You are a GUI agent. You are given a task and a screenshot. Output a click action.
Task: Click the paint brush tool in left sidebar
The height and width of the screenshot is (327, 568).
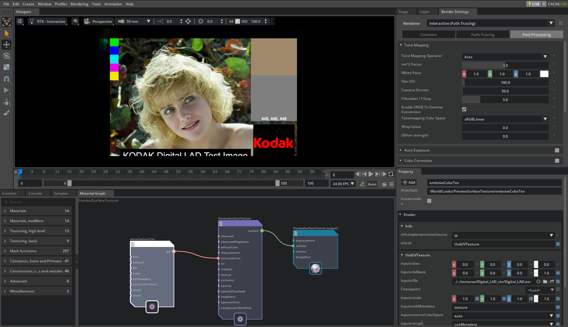coord(6,113)
